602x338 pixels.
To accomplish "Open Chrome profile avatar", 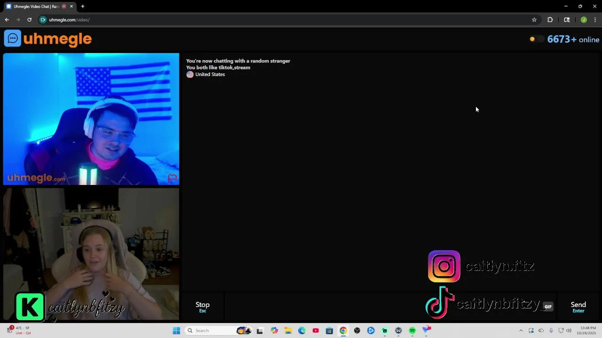I will pos(584,20).
